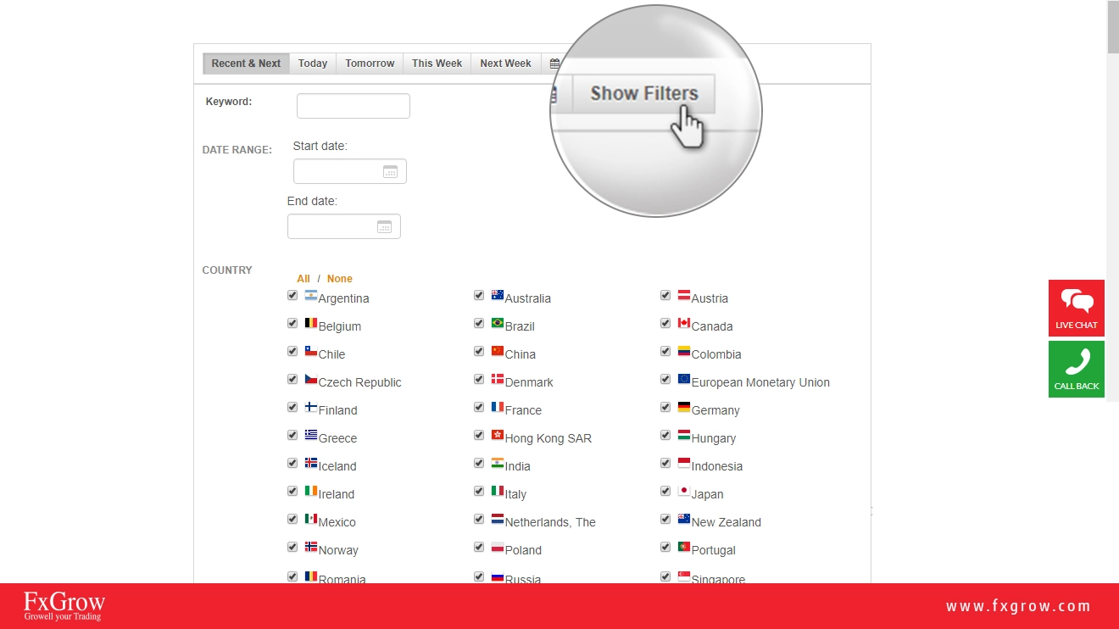Open the Next Week tab
Screen dimensions: 1119x629
coord(505,64)
